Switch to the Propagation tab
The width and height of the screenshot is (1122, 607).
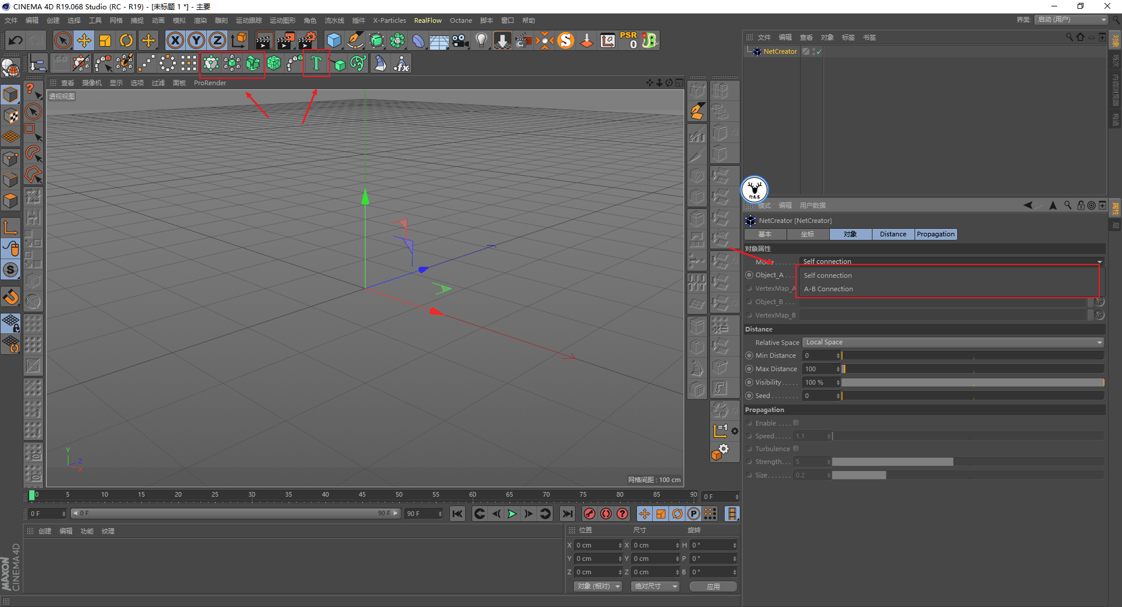click(936, 234)
